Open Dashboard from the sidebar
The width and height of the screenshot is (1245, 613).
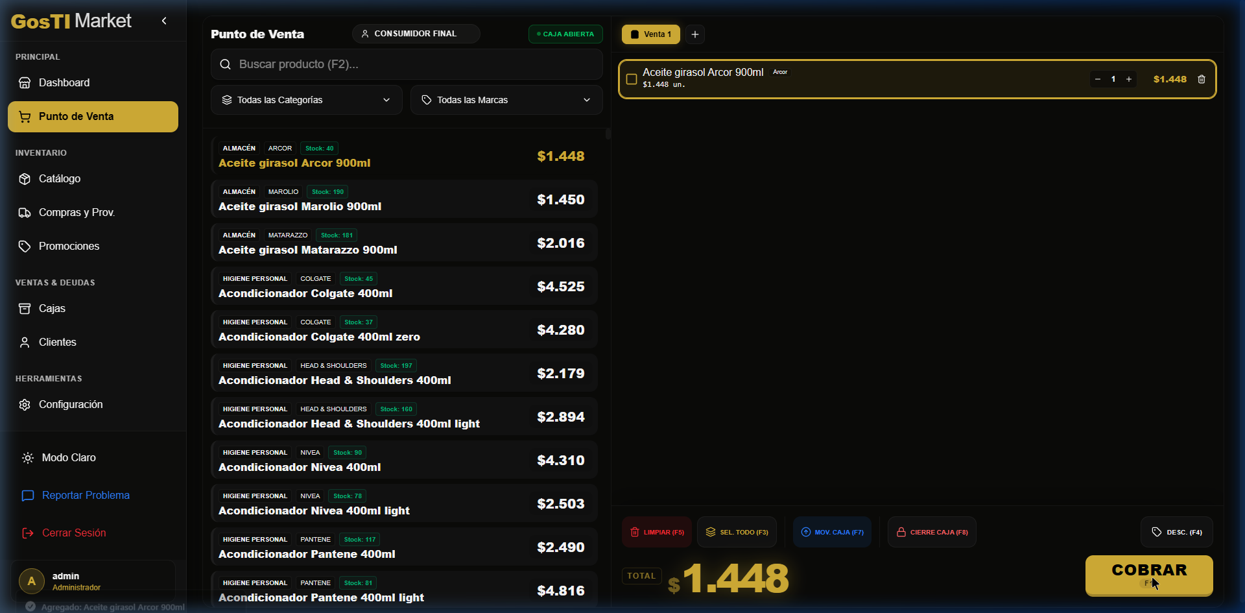pyautogui.click(x=93, y=83)
